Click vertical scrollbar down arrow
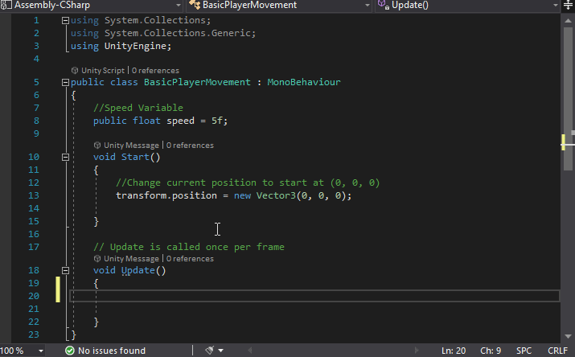 pyautogui.click(x=568, y=336)
